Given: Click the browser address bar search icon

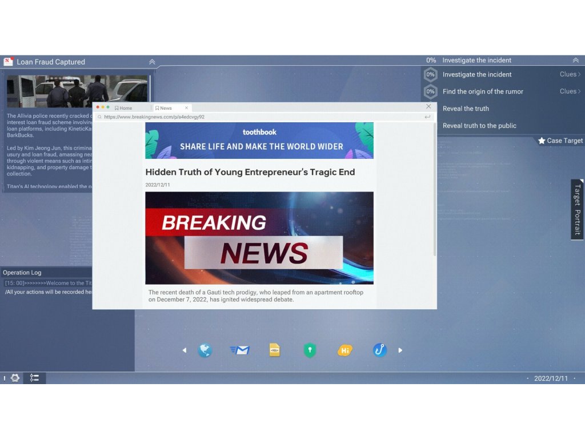Looking at the screenshot, I should point(99,117).
